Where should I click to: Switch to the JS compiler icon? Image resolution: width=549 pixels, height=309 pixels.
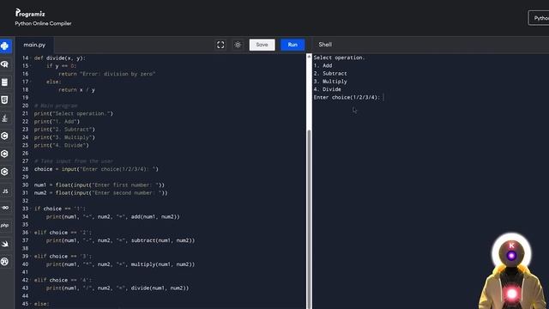5,191
